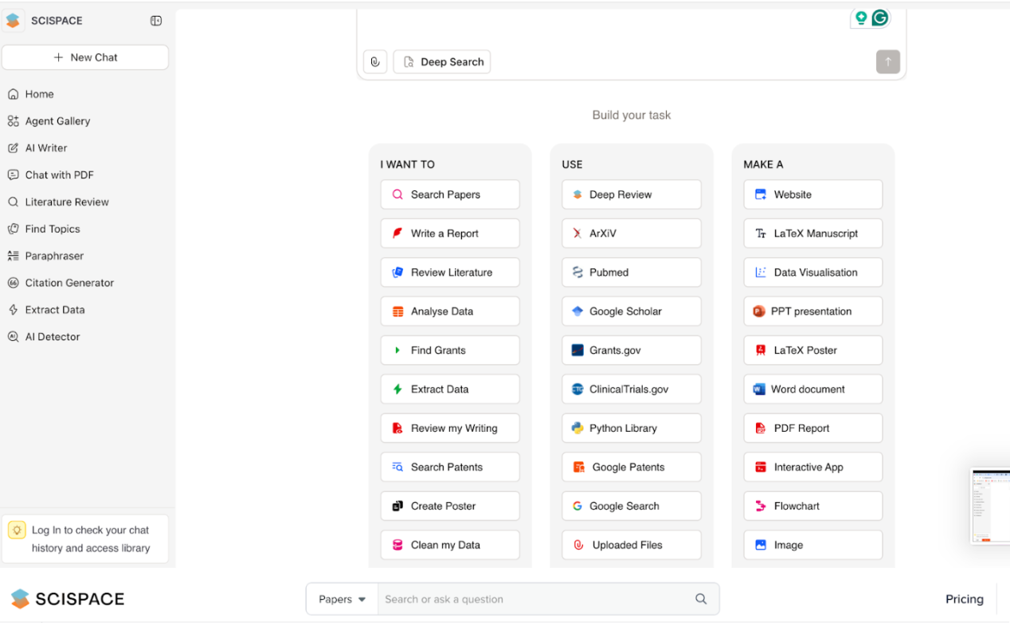The image size is (1010, 623).
Task: Click the paperclip attach file icon
Action: (x=375, y=62)
